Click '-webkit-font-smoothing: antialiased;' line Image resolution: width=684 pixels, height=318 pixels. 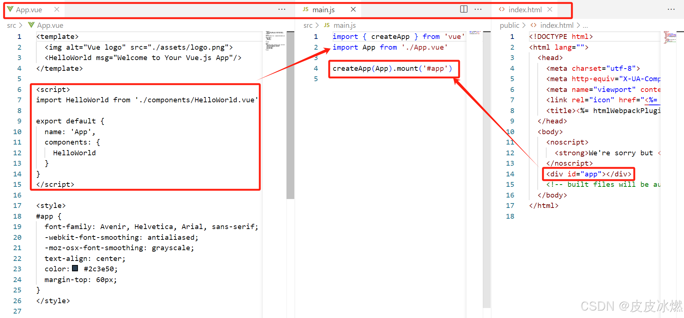[x=121, y=237]
